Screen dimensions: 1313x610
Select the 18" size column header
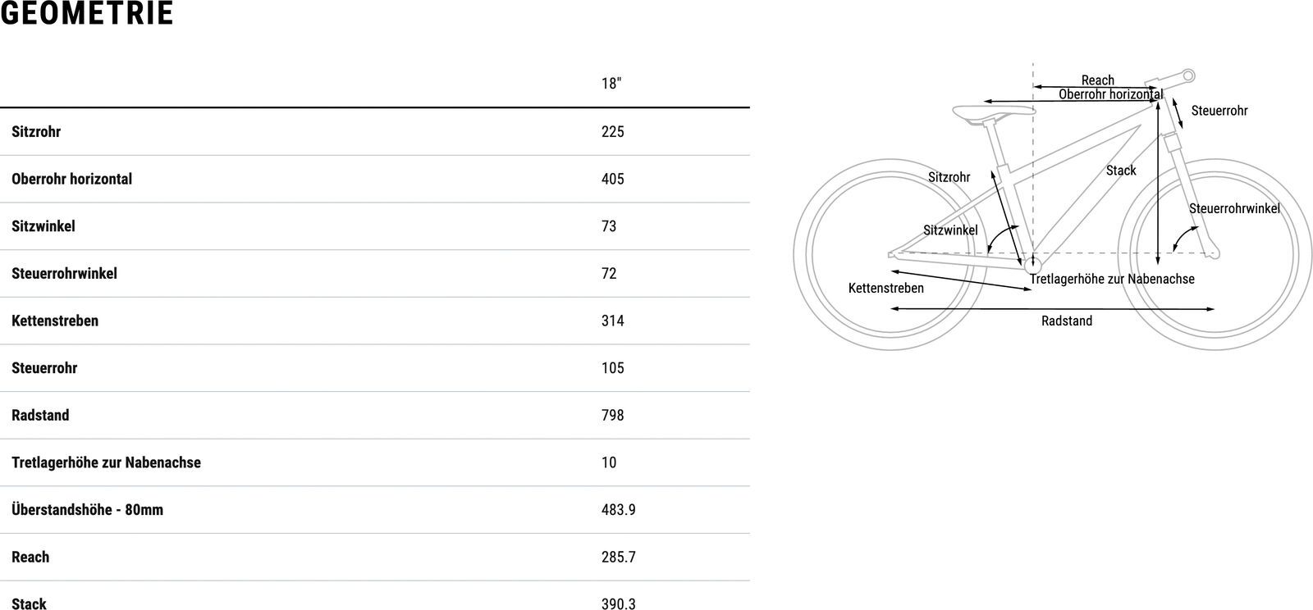[x=611, y=84]
